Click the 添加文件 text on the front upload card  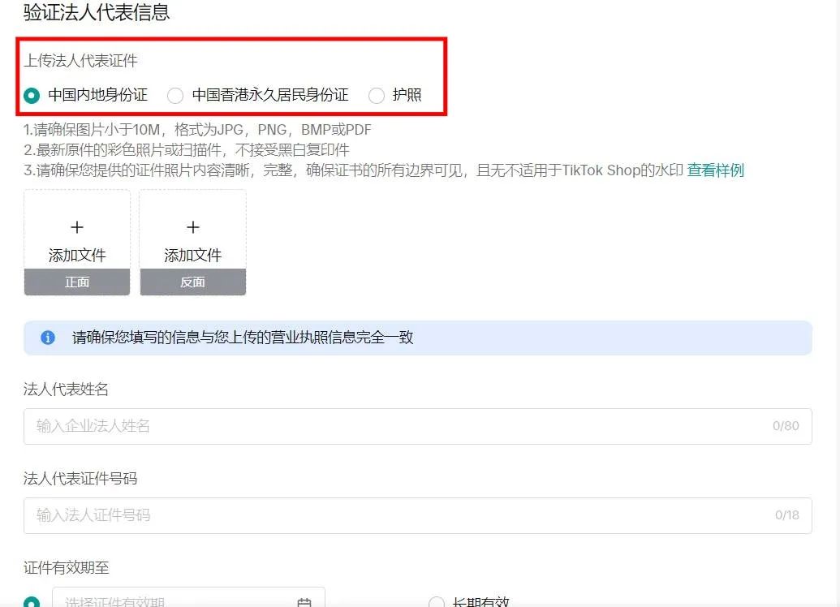tap(77, 252)
